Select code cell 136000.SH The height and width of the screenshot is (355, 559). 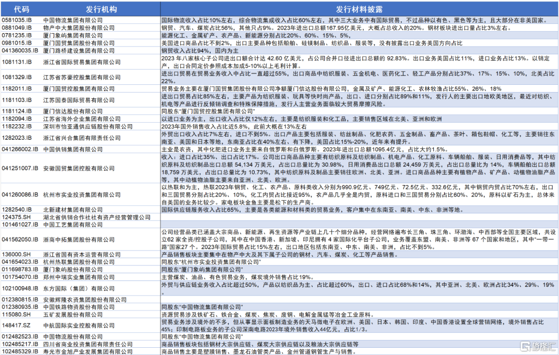[x=16, y=255]
